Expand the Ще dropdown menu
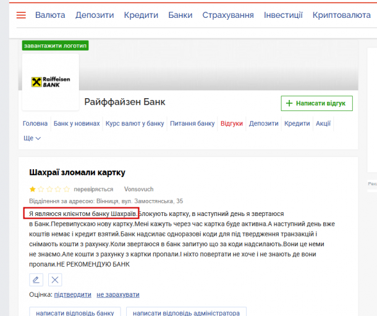 coord(32,138)
